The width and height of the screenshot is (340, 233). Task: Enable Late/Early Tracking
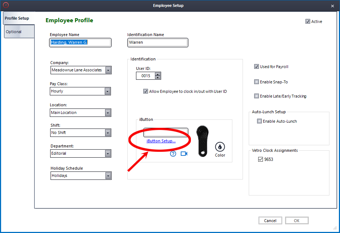point(256,96)
